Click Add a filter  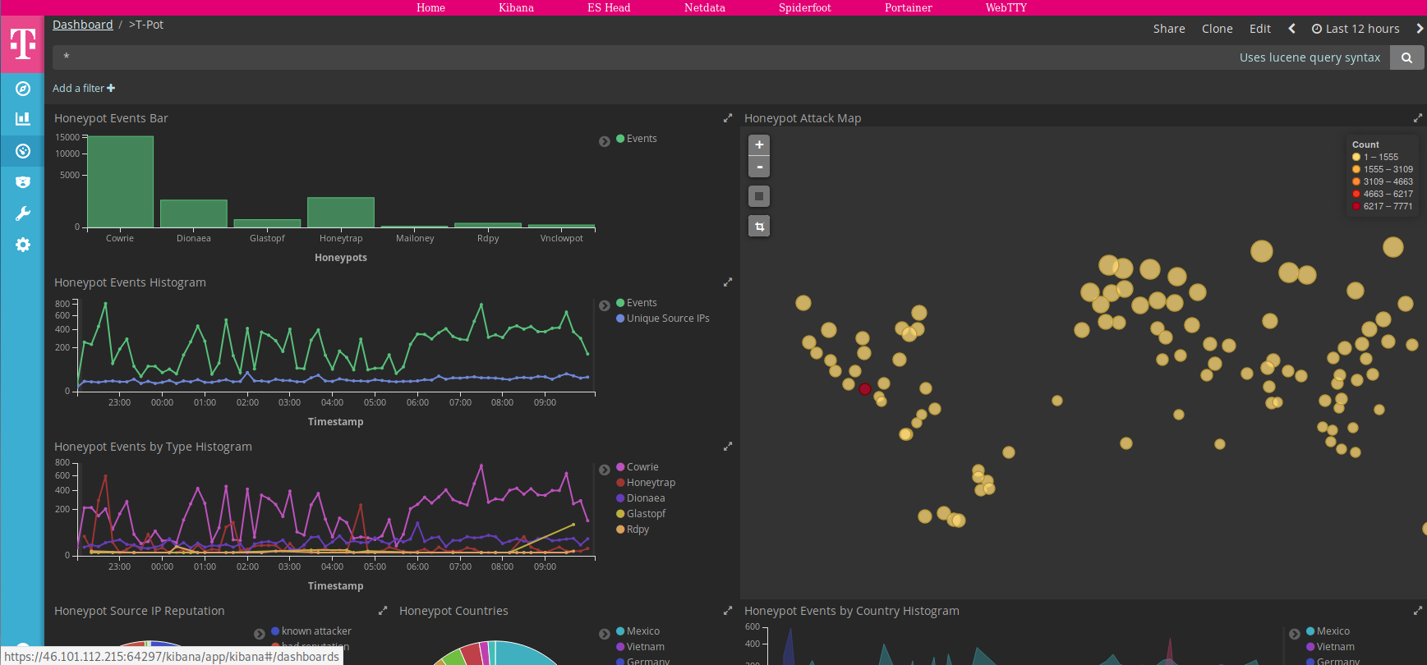click(x=84, y=88)
